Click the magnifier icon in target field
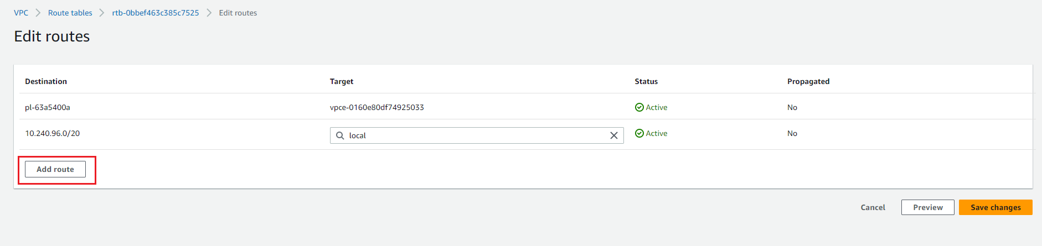The height and width of the screenshot is (246, 1042). [340, 135]
